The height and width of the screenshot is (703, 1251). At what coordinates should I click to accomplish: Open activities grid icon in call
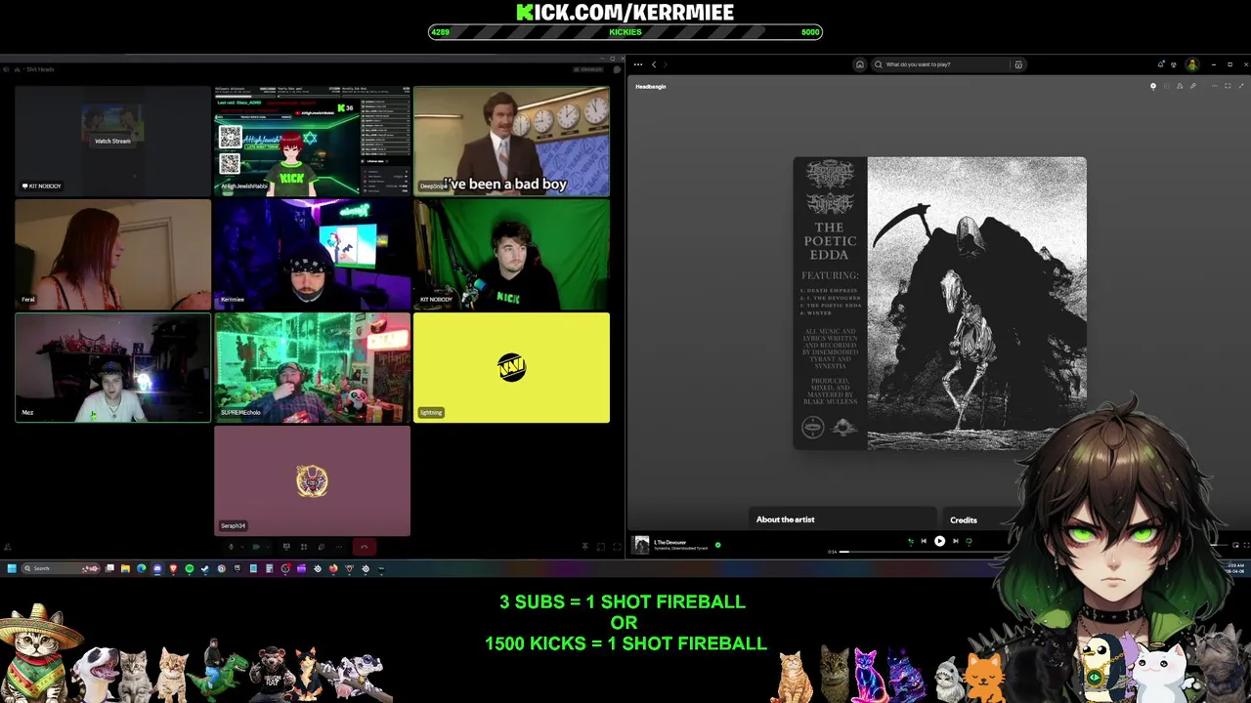click(x=304, y=547)
